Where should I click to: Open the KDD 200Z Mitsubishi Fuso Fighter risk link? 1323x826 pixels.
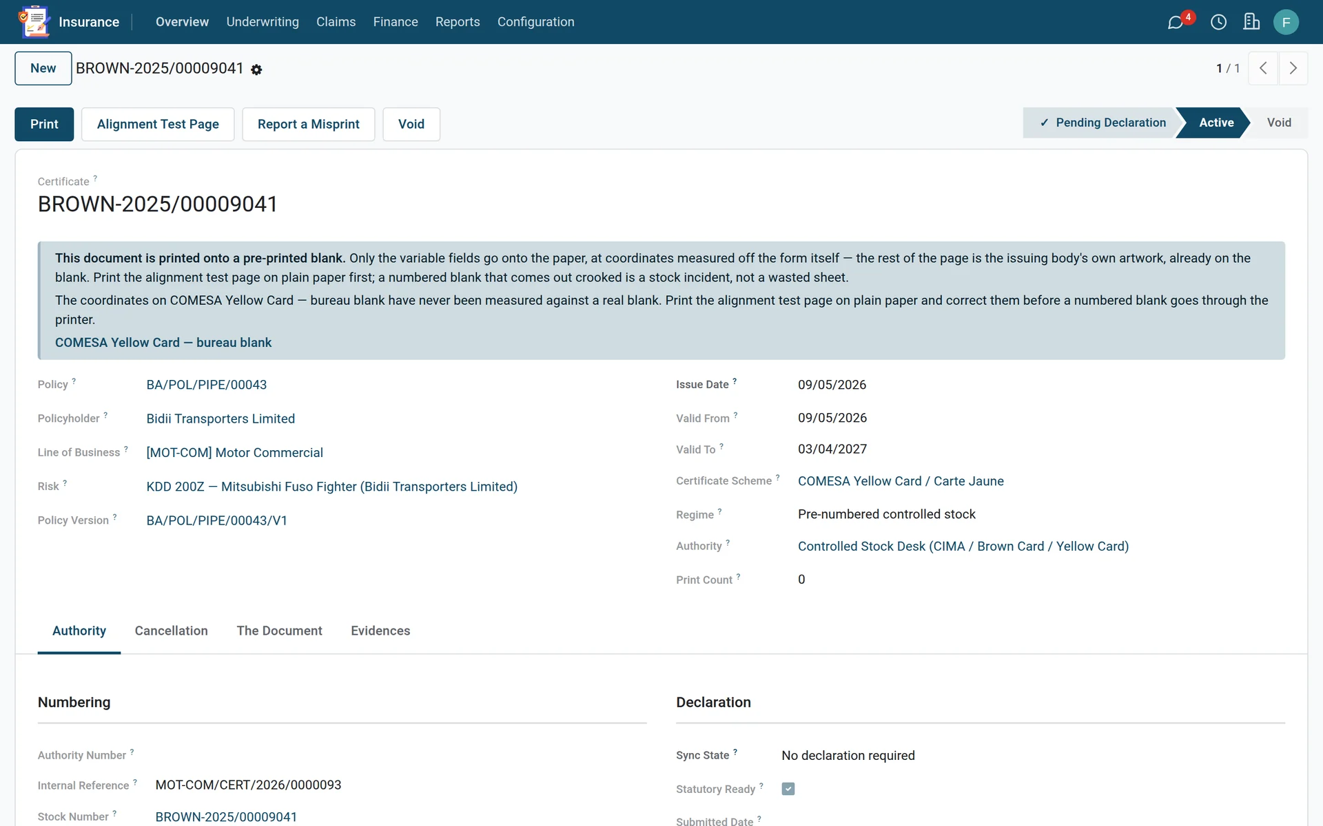[x=332, y=487]
